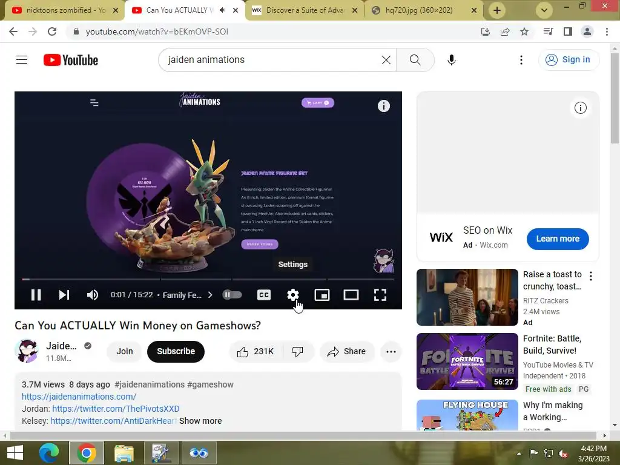Open Chrome profile button

[x=587, y=31]
